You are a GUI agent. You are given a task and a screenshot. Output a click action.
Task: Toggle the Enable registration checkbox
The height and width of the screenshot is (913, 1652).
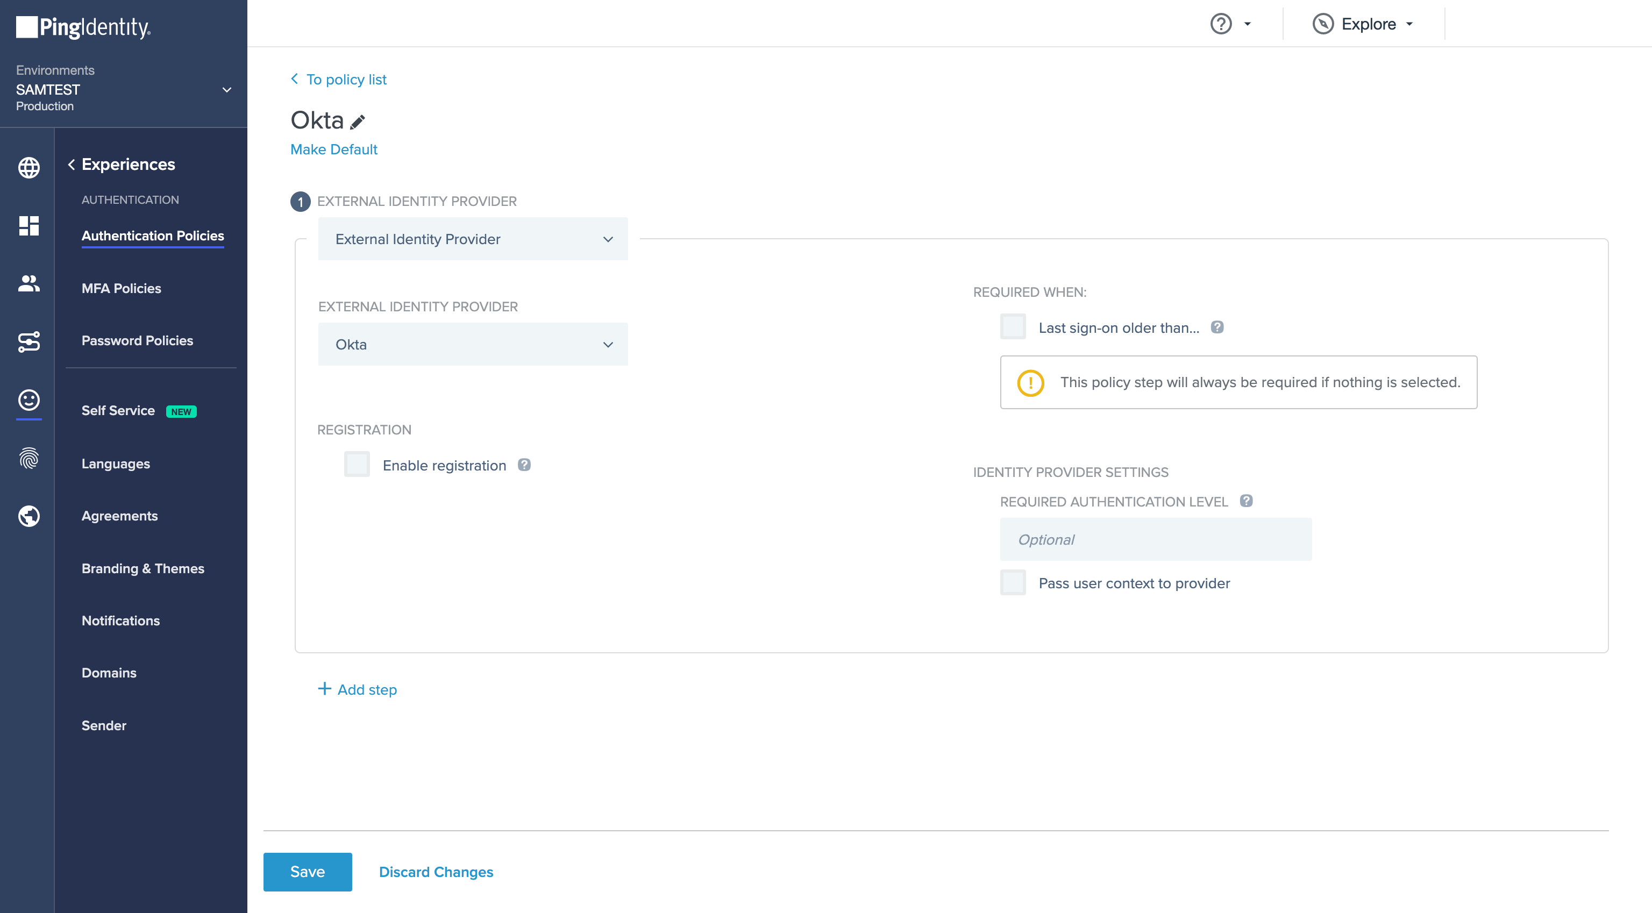pos(355,465)
